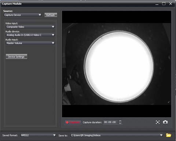Maximize the Capture Module window

click(x=164, y=4)
